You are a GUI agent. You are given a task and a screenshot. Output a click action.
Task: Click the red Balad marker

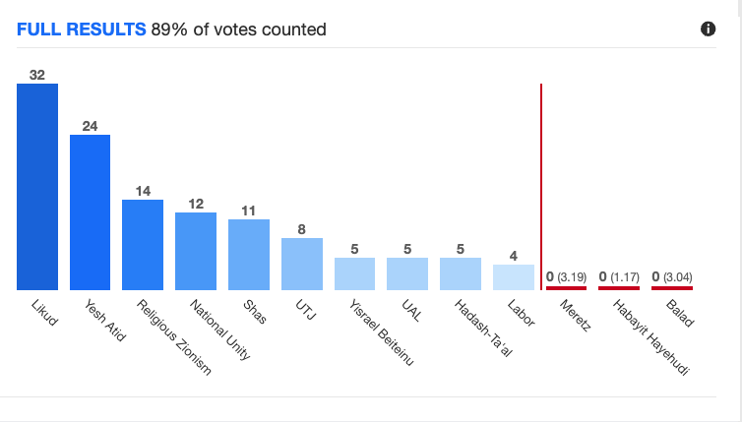[672, 288]
